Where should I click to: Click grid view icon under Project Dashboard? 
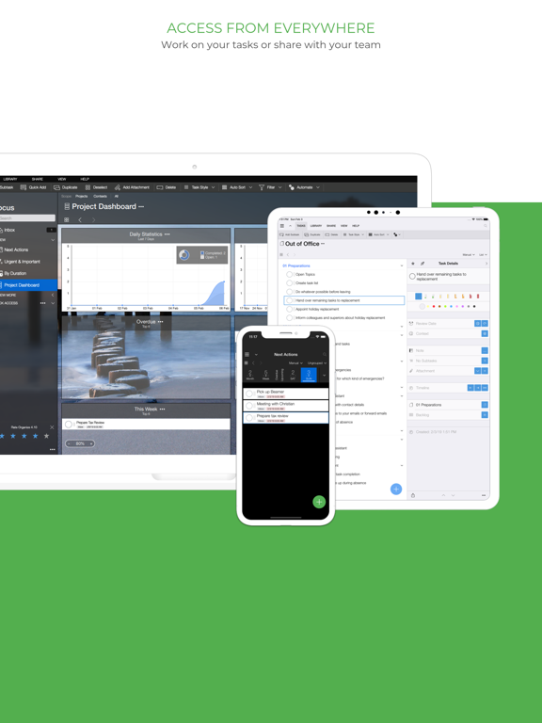[x=67, y=220]
